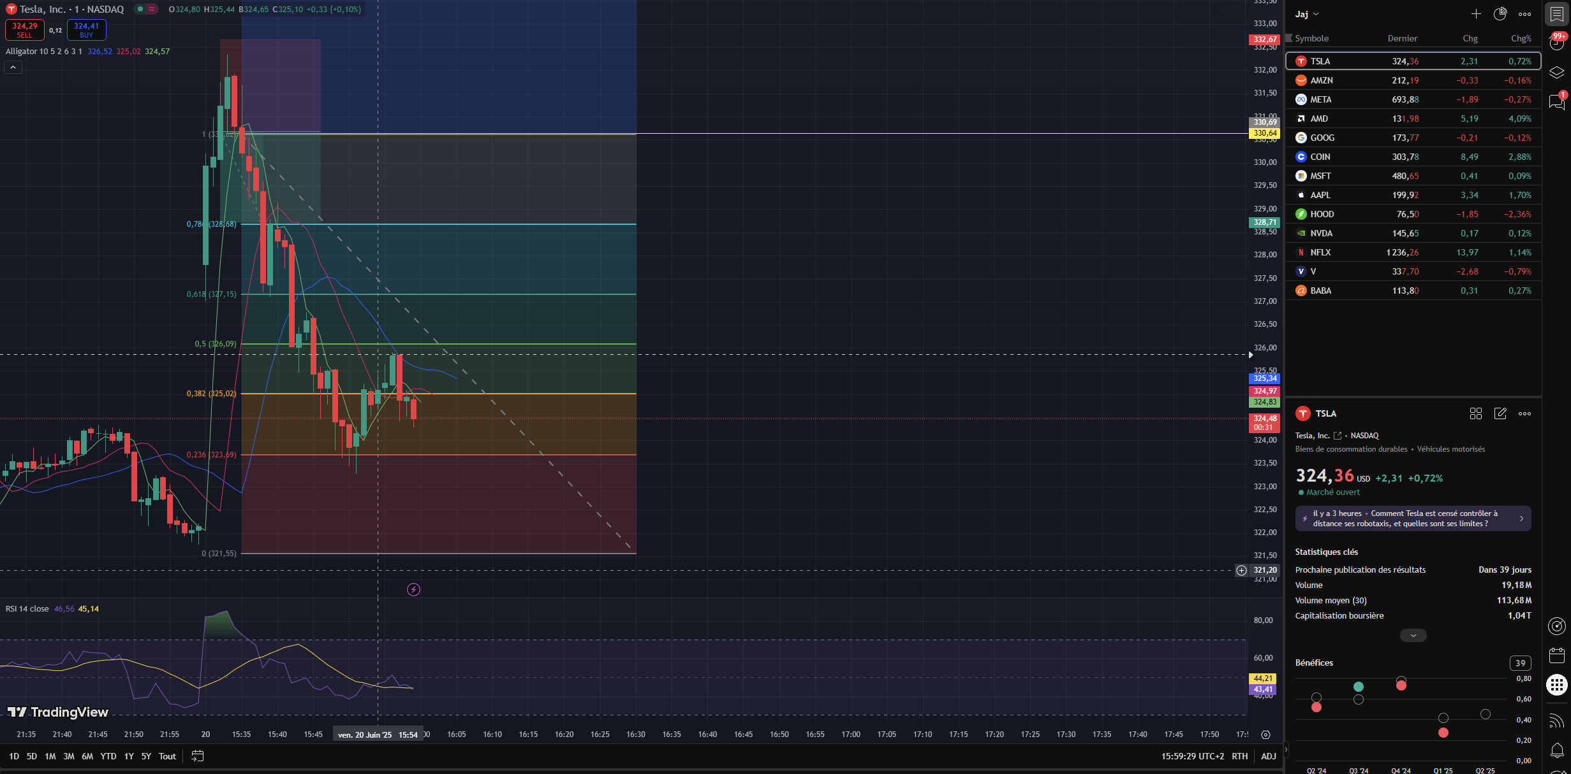1571x774 pixels.
Task: Collapse the right side panel arrow
Action: coord(1286,749)
